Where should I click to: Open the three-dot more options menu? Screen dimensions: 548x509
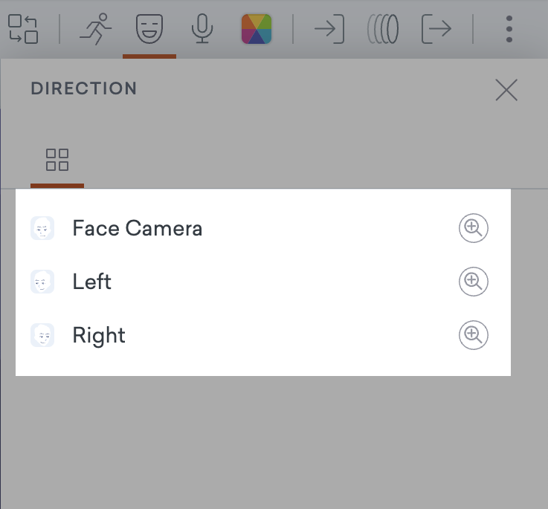tap(509, 29)
